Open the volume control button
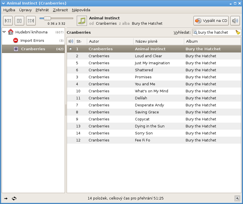The height and width of the screenshot is (204, 243). coord(235,21)
